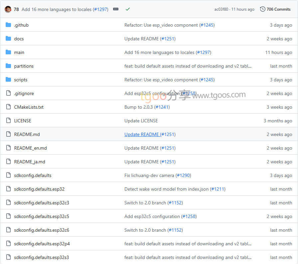Open the Update README commit link
This screenshot has height=264, width=298.
(x=141, y=134)
